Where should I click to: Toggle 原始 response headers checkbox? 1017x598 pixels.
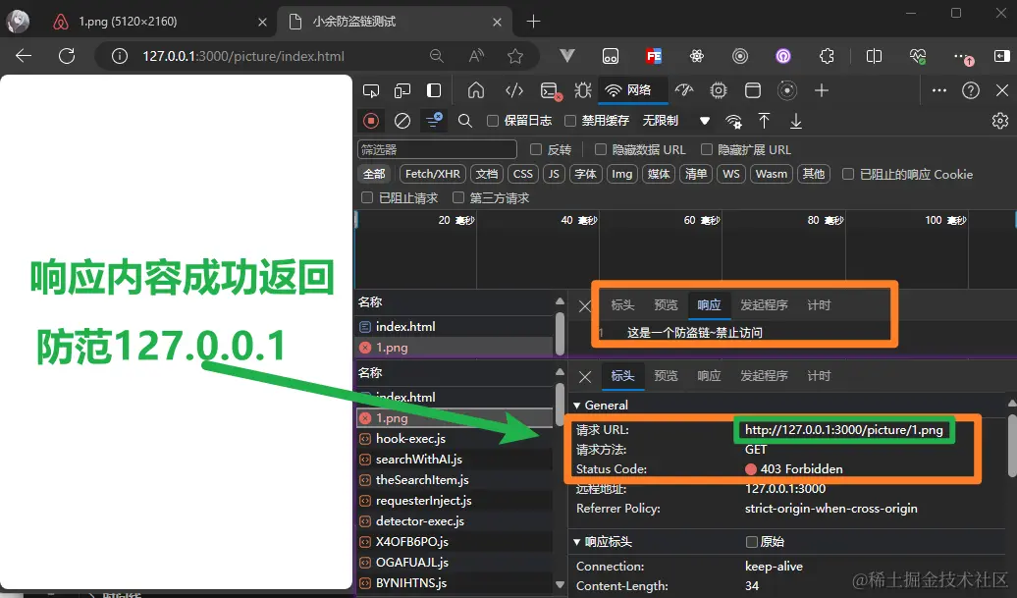pyautogui.click(x=752, y=542)
